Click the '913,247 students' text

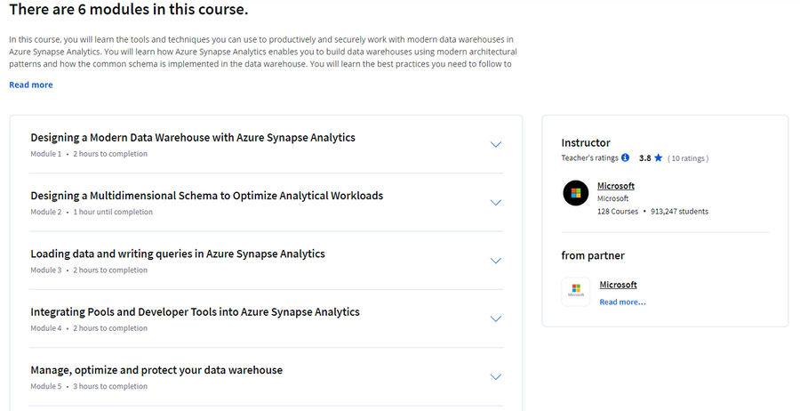[x=680, y=212]
